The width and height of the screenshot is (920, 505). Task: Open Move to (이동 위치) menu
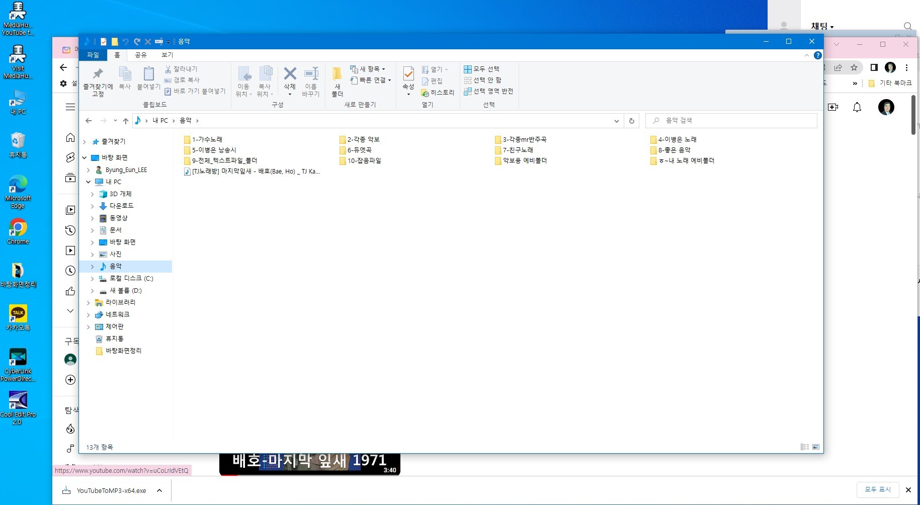244,81
